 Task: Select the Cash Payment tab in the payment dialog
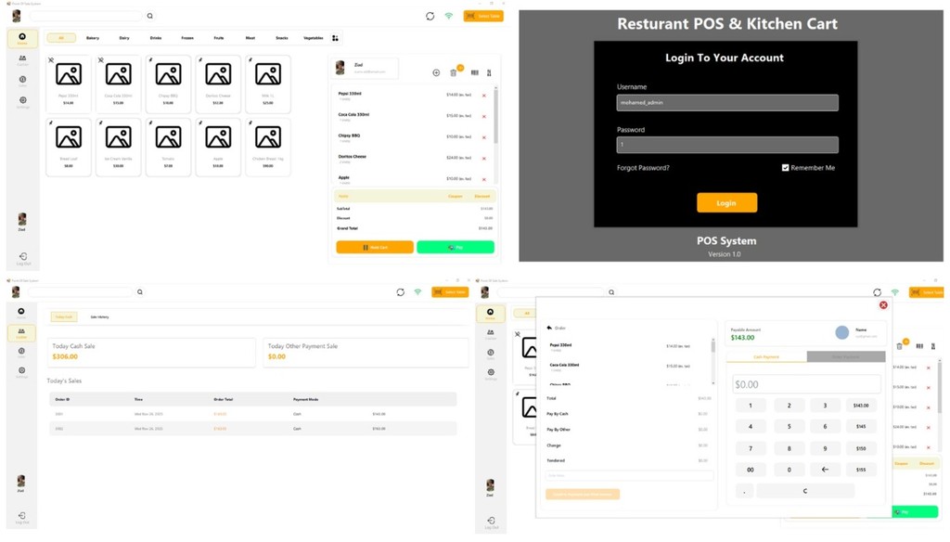pyautogui.click(x=766, y=357)
